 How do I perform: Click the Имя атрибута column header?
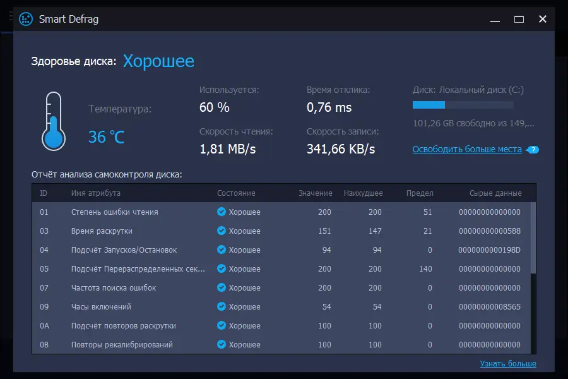pos(96,193)
